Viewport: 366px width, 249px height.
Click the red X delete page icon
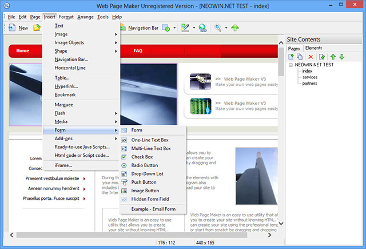(x=311, y=57)
